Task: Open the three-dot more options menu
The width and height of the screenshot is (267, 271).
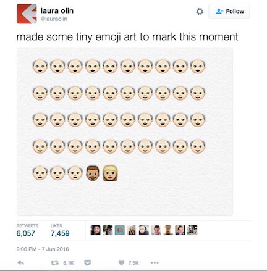Action: pos(155,262)
